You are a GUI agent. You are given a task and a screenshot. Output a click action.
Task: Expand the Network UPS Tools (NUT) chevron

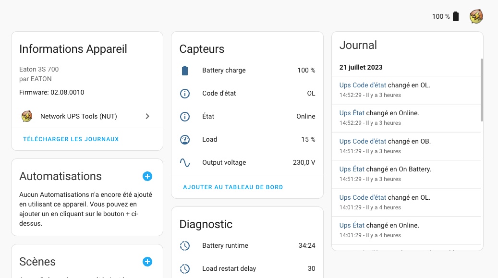click(x=147, y=116)
